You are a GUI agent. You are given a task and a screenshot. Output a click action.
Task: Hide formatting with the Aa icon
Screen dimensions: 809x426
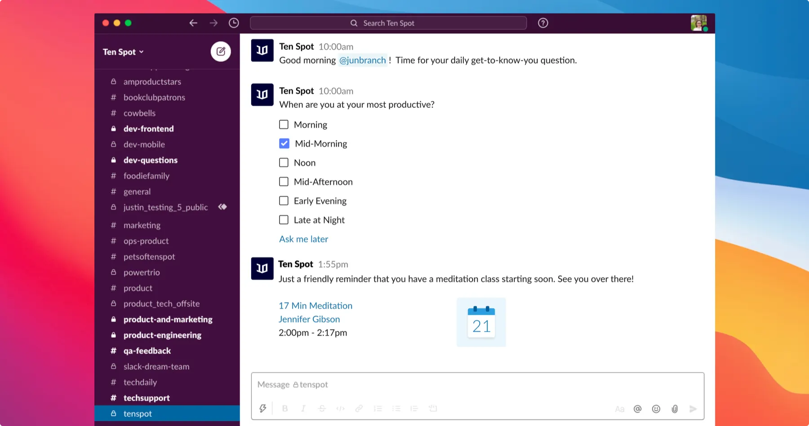pyautogui.click(x=620, y=409)
